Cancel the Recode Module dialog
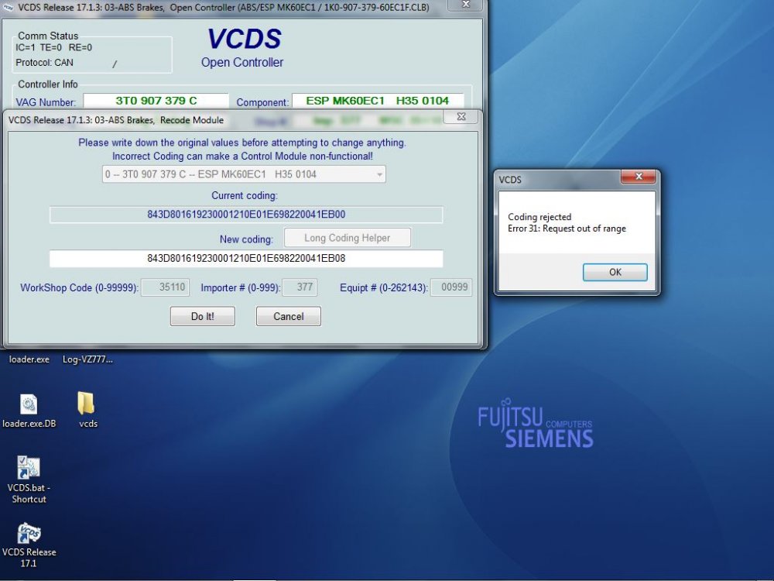774x581 pixels. coord(288,316)
